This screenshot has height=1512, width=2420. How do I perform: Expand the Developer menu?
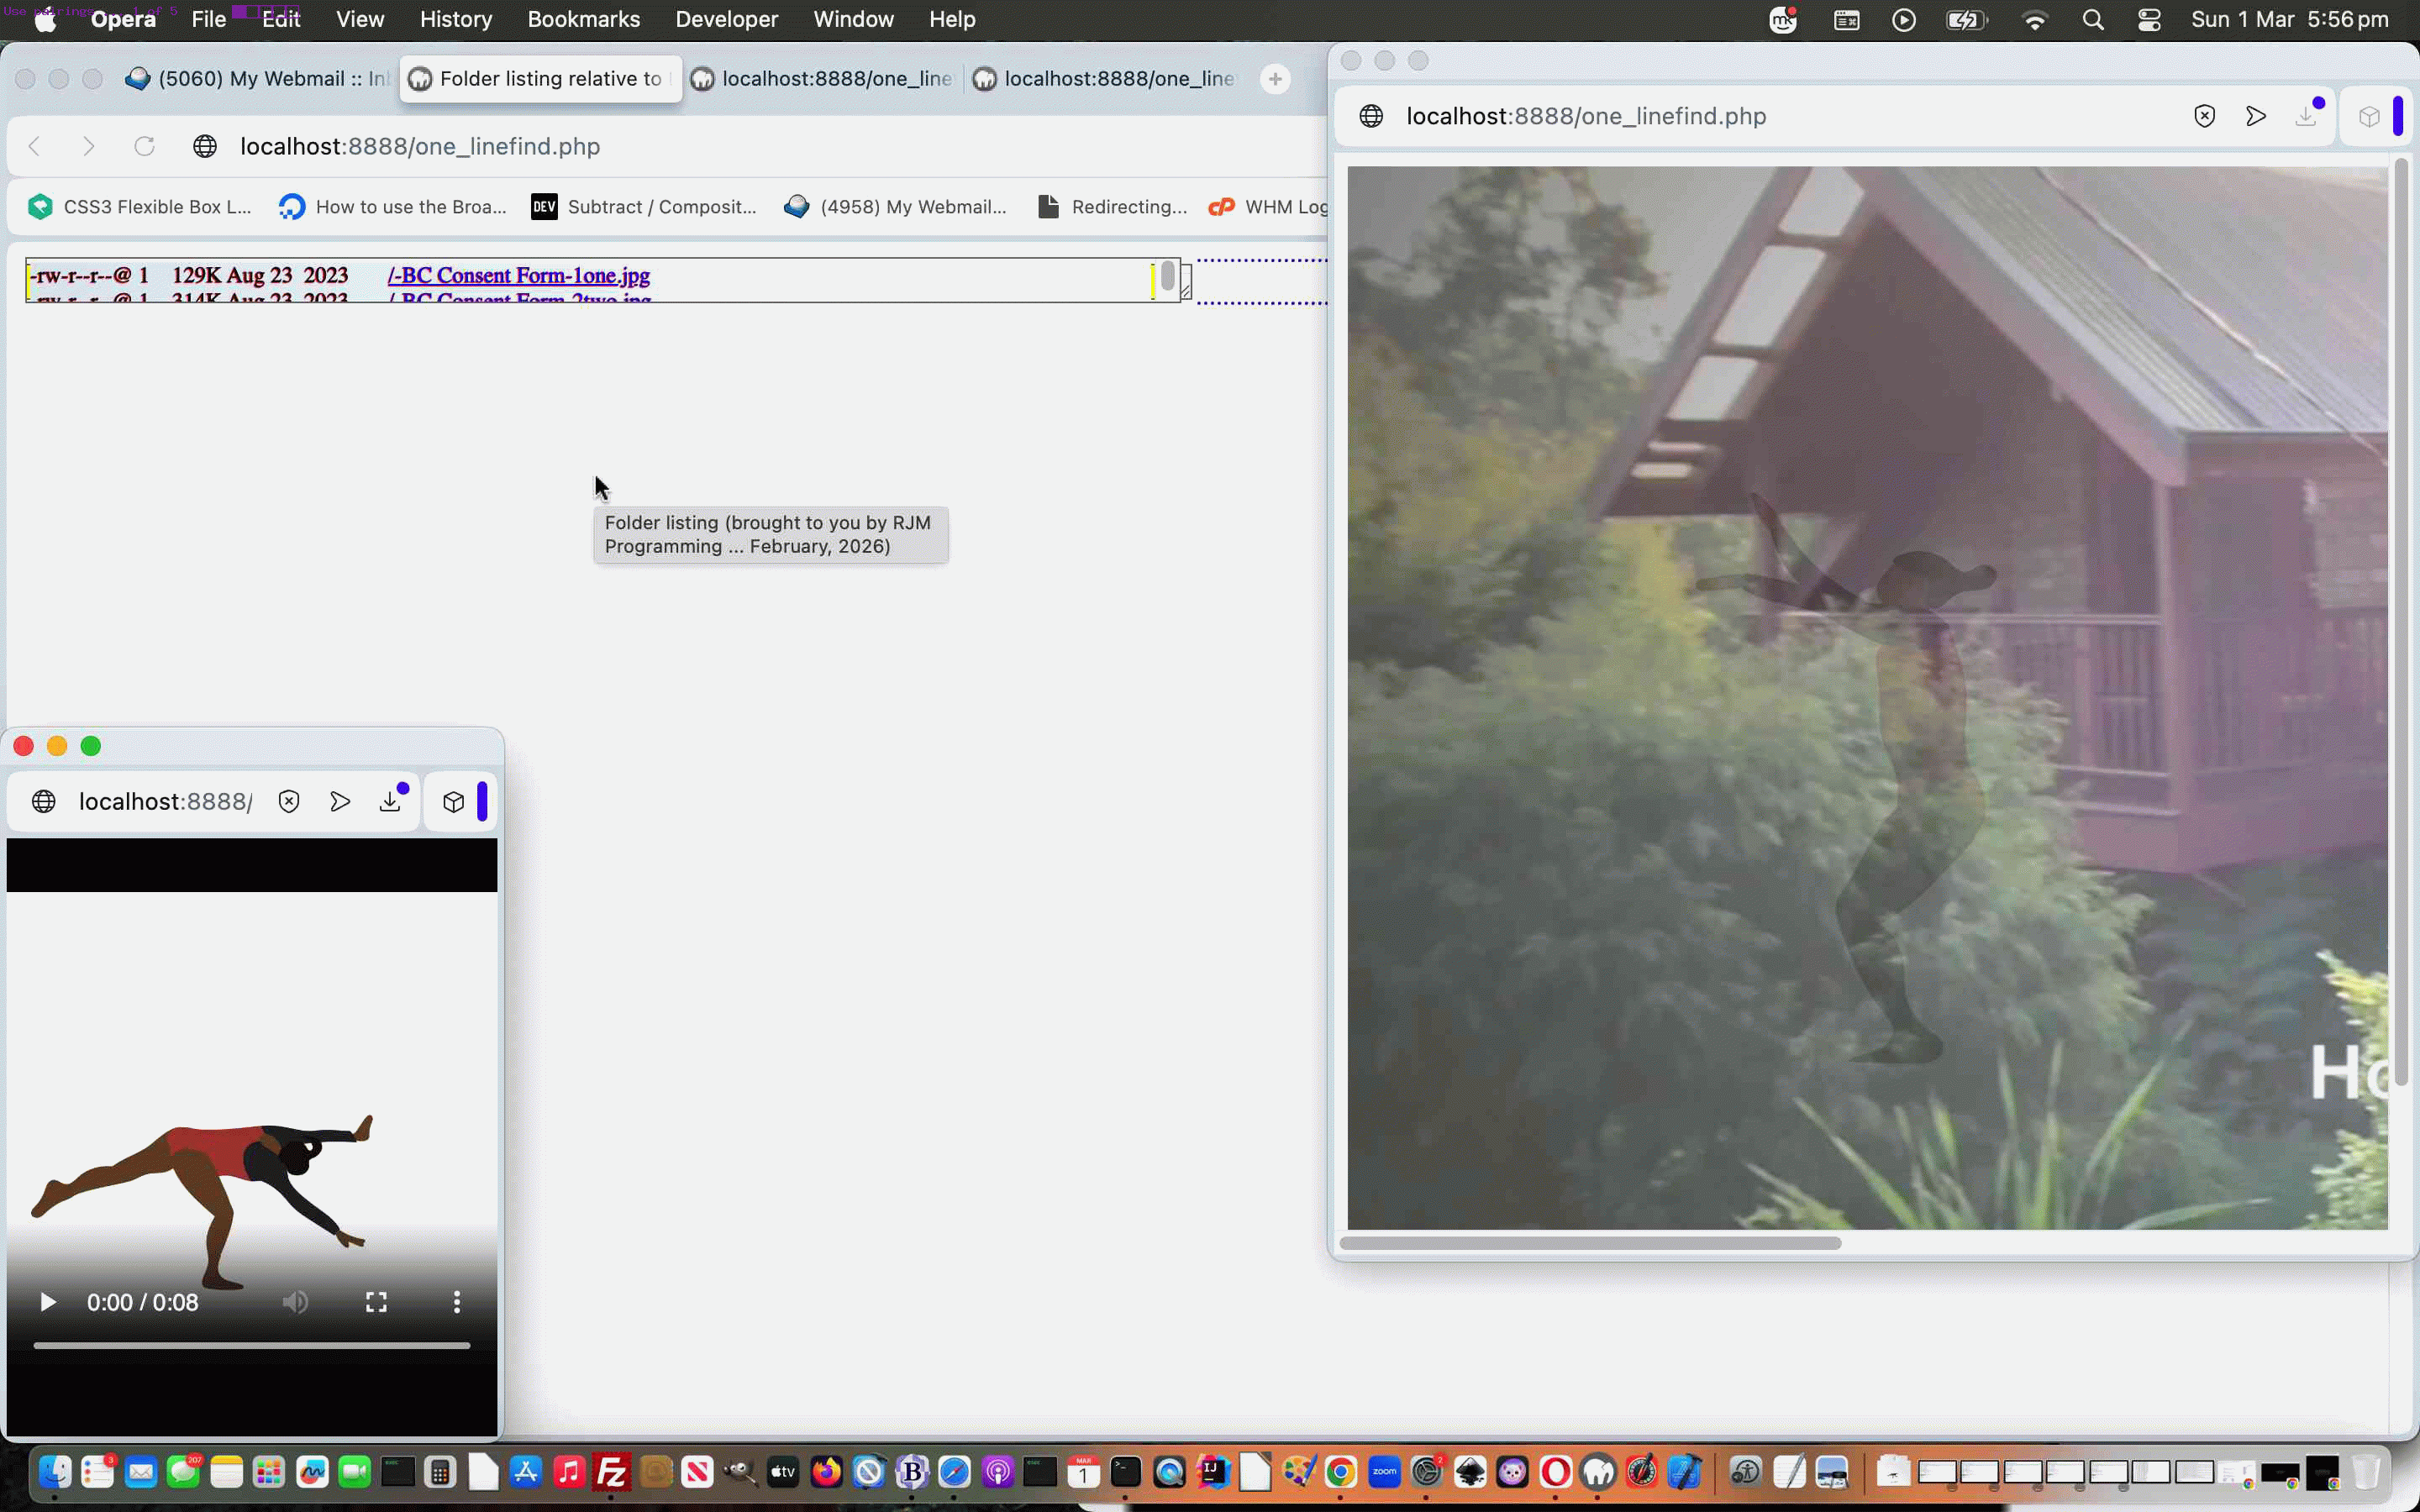726,19
